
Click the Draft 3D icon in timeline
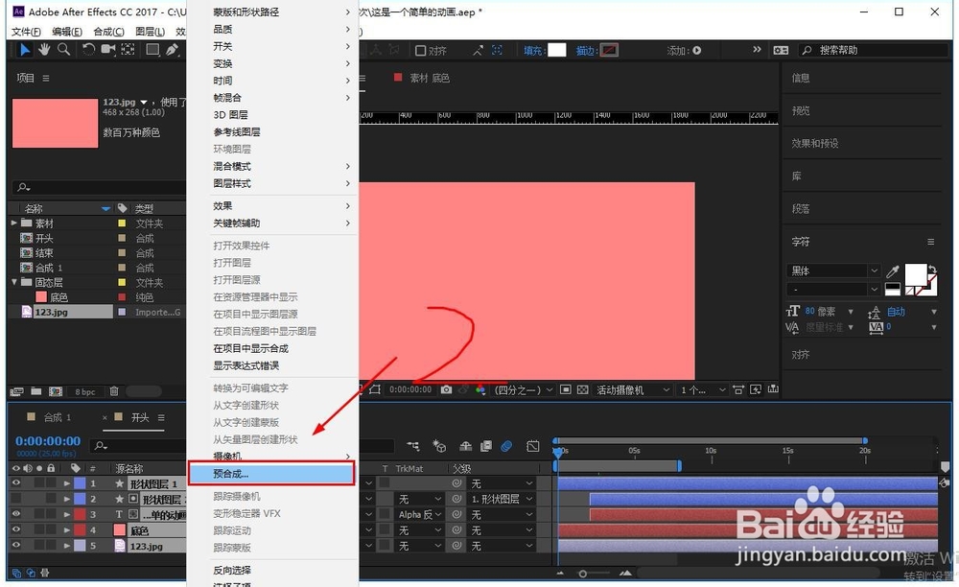tap(439, 446)
